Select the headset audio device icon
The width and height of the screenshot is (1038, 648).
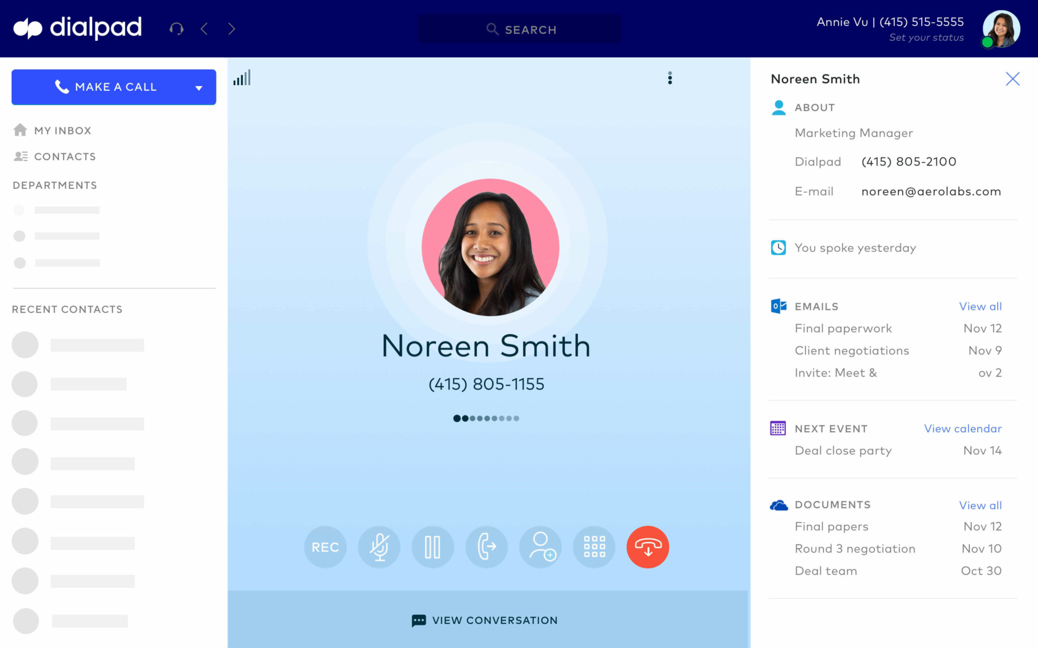pos(176,29)
